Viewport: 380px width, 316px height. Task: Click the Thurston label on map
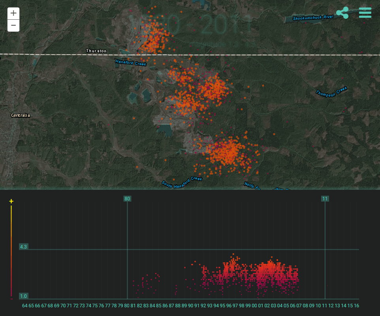[96, 51]
